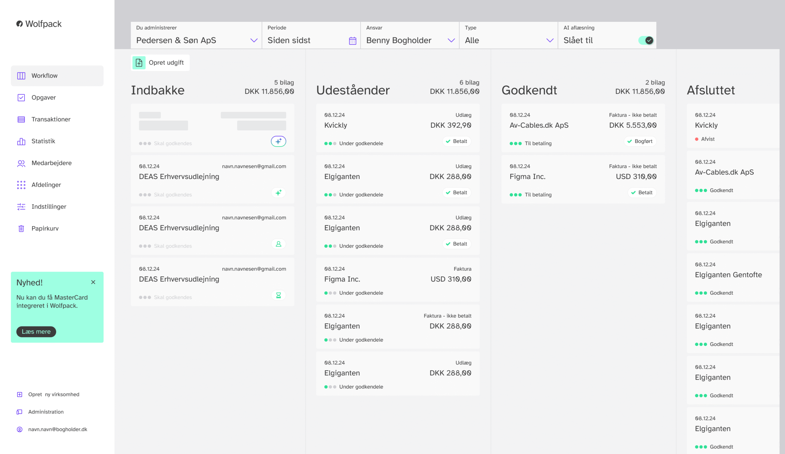This screenshot has height=454, width=785.
Task: Click the Afsluttet column heading
Action: [x=710, y=90]
